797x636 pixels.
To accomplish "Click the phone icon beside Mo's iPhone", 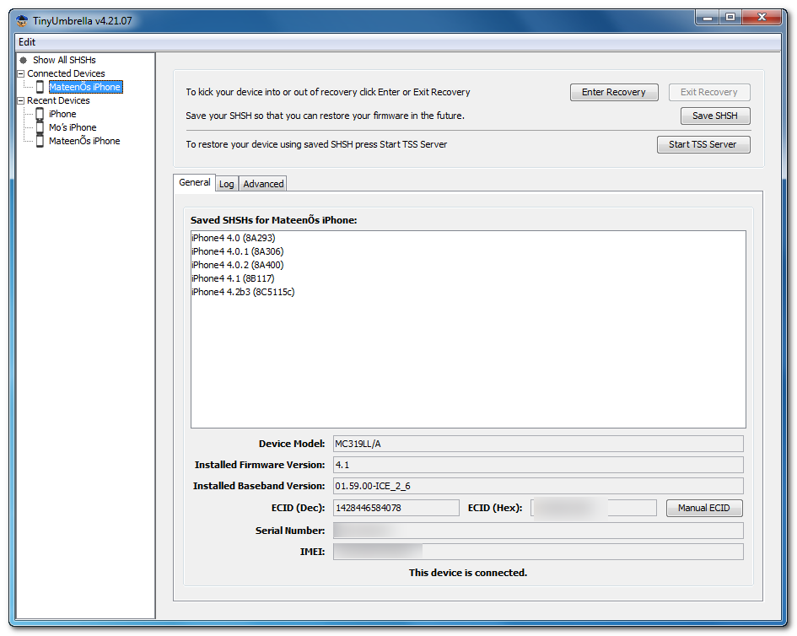I will [40, 127].
